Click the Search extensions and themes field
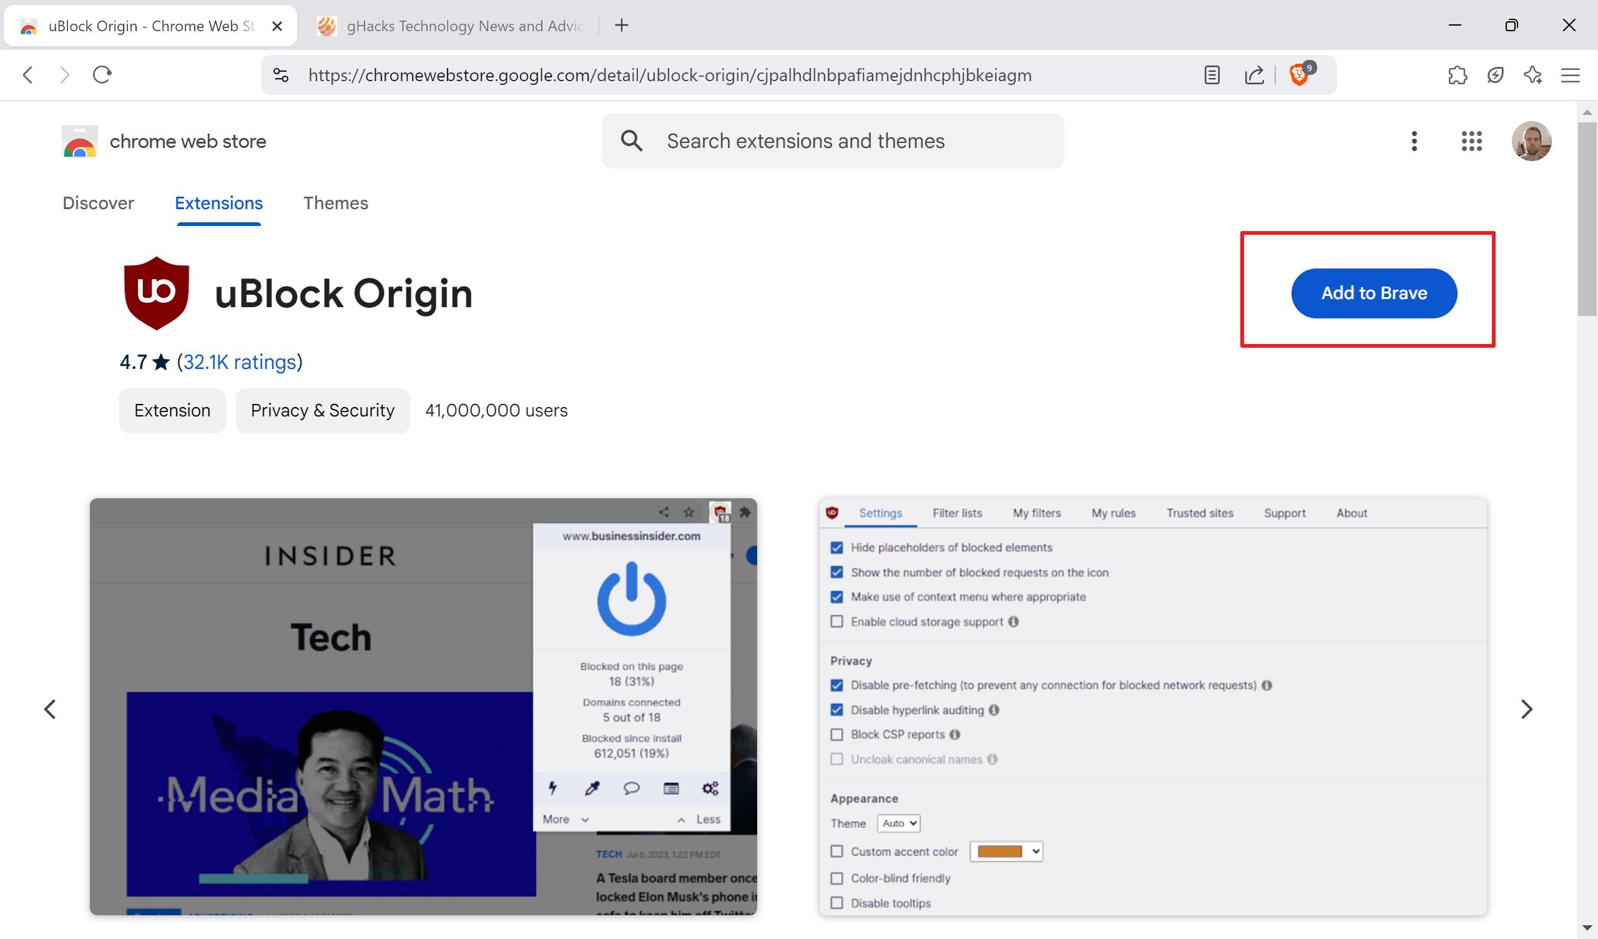 [832, 141]
